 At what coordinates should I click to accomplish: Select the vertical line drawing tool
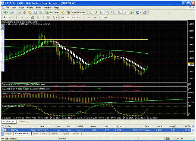click(x=17, y=17)
